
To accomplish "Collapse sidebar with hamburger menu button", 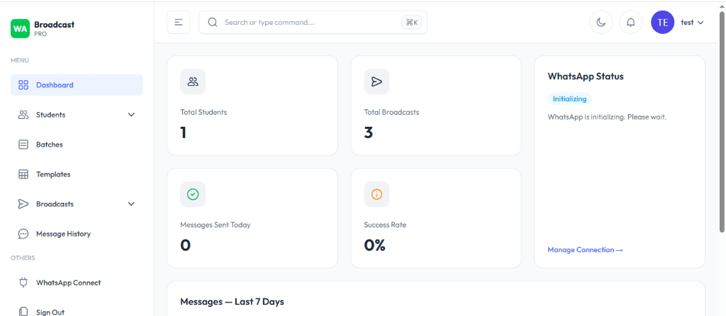I will click(x=179, y=22).
